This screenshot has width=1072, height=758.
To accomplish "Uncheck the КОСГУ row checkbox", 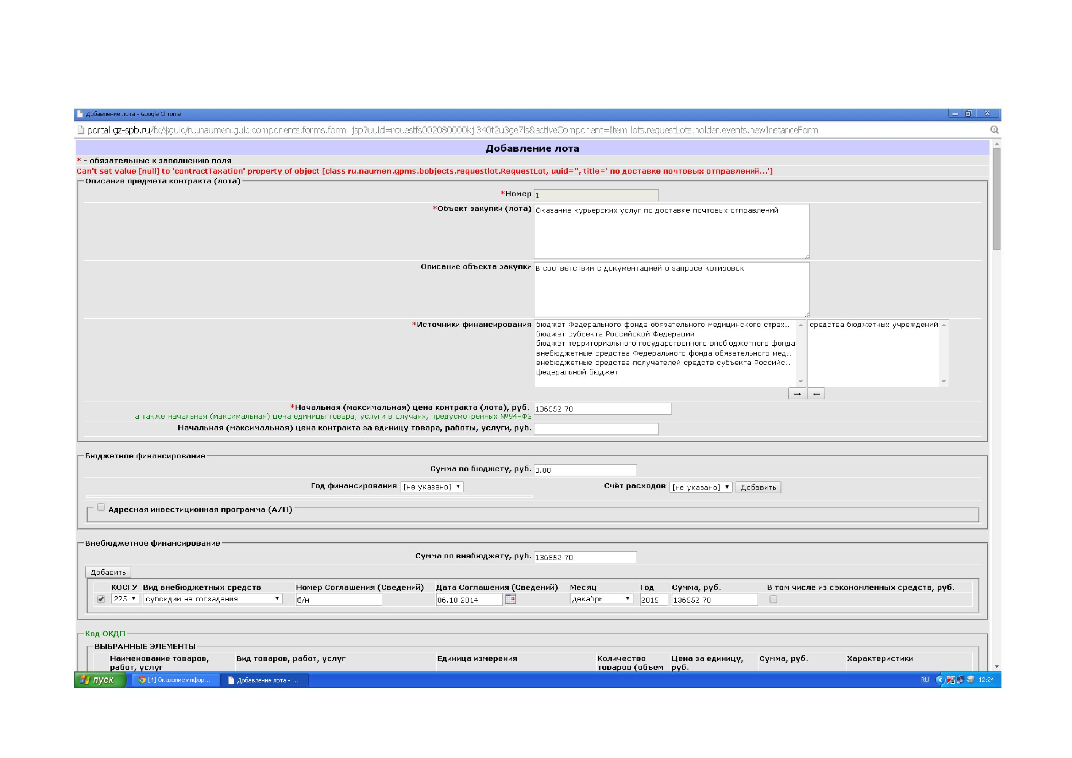I will click(101, 599).
